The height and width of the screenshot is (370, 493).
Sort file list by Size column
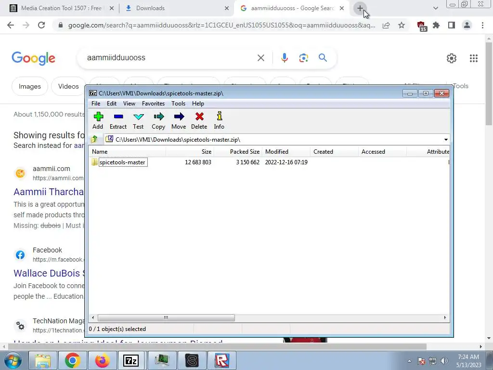pyautogui.click(x=190, y=152)
